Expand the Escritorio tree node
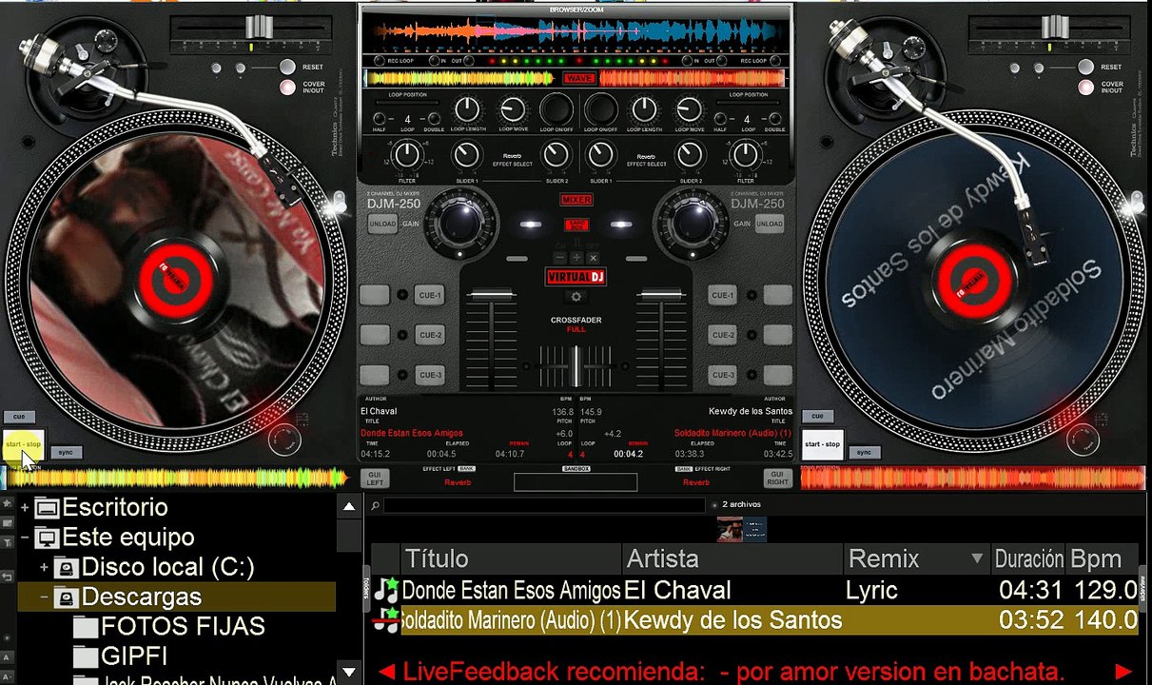Viewport: 1152px width, 685px height. click(25, 508)
